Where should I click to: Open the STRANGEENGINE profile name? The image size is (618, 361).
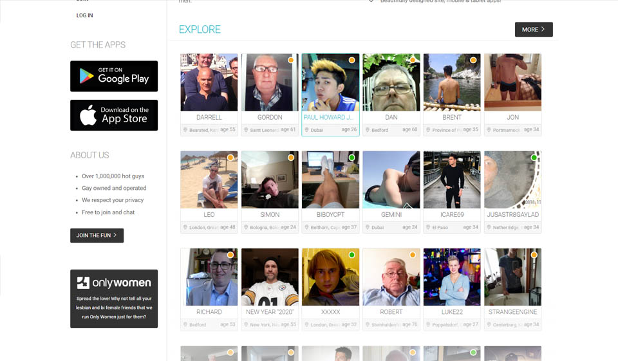(512, 312)
